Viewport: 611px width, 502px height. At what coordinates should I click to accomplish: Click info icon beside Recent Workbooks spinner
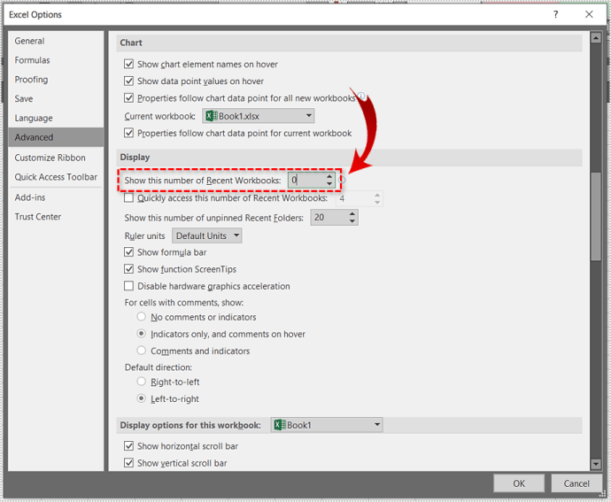pyautogui.click(x=343, y=180)
